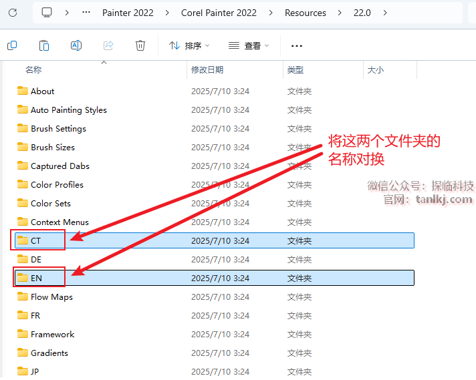
Task: Click the folder icon beside Gradients
Action: (23, 353)
